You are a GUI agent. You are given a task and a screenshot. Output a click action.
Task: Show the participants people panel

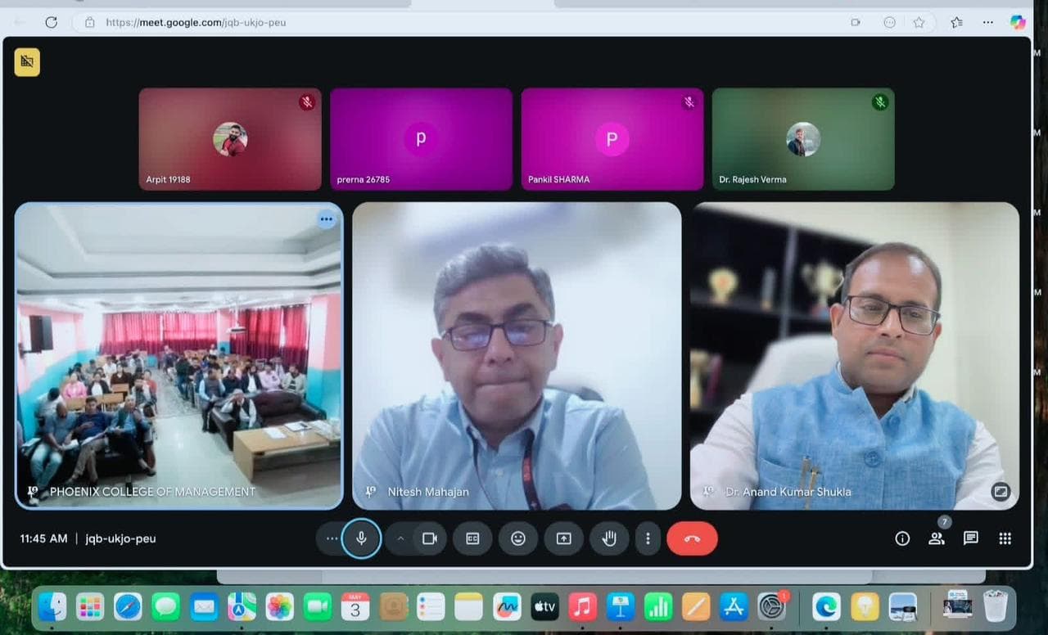[x=937, y=538]
